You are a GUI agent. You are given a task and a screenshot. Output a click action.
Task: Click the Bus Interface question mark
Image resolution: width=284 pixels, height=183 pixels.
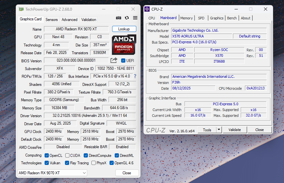(x=135, y=76)
